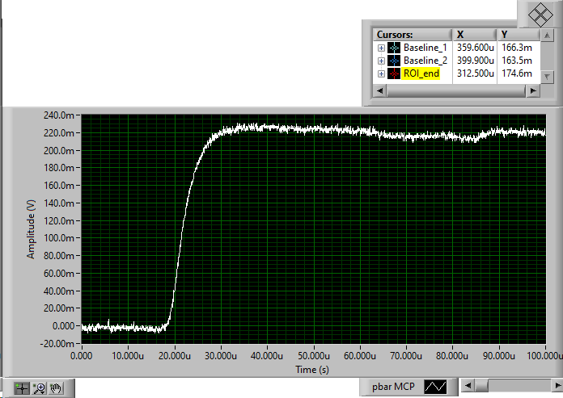Image resolution: width=563 pixels, height=398 pixels.
Task: Click the Baseline_2 blue cursor glyph icon
Action: tap(394, 61)
